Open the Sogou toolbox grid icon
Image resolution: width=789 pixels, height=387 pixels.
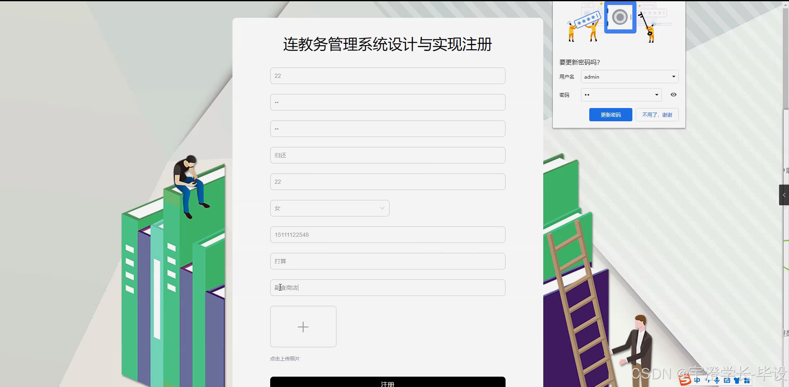(x=747, y=380)
